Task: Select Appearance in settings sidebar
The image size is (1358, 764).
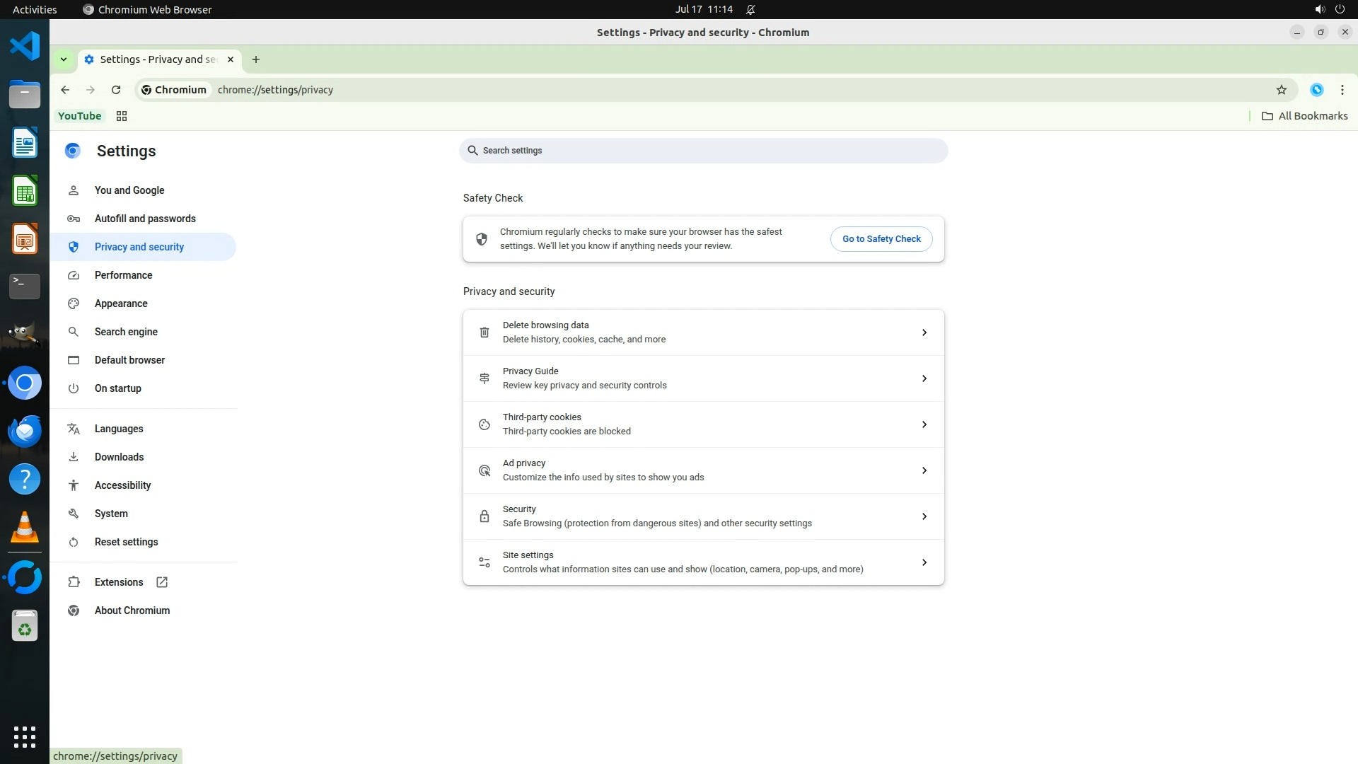Action: coord(121,303)
